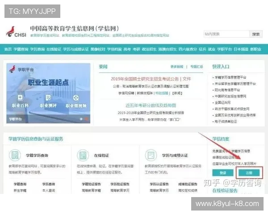Open the 2019年全国硕士研究生招生考试公告 headline
The width and height of the screenshot is (268, 215).
point(145,79)
